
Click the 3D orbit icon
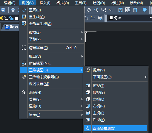click(x=24, y=77)
